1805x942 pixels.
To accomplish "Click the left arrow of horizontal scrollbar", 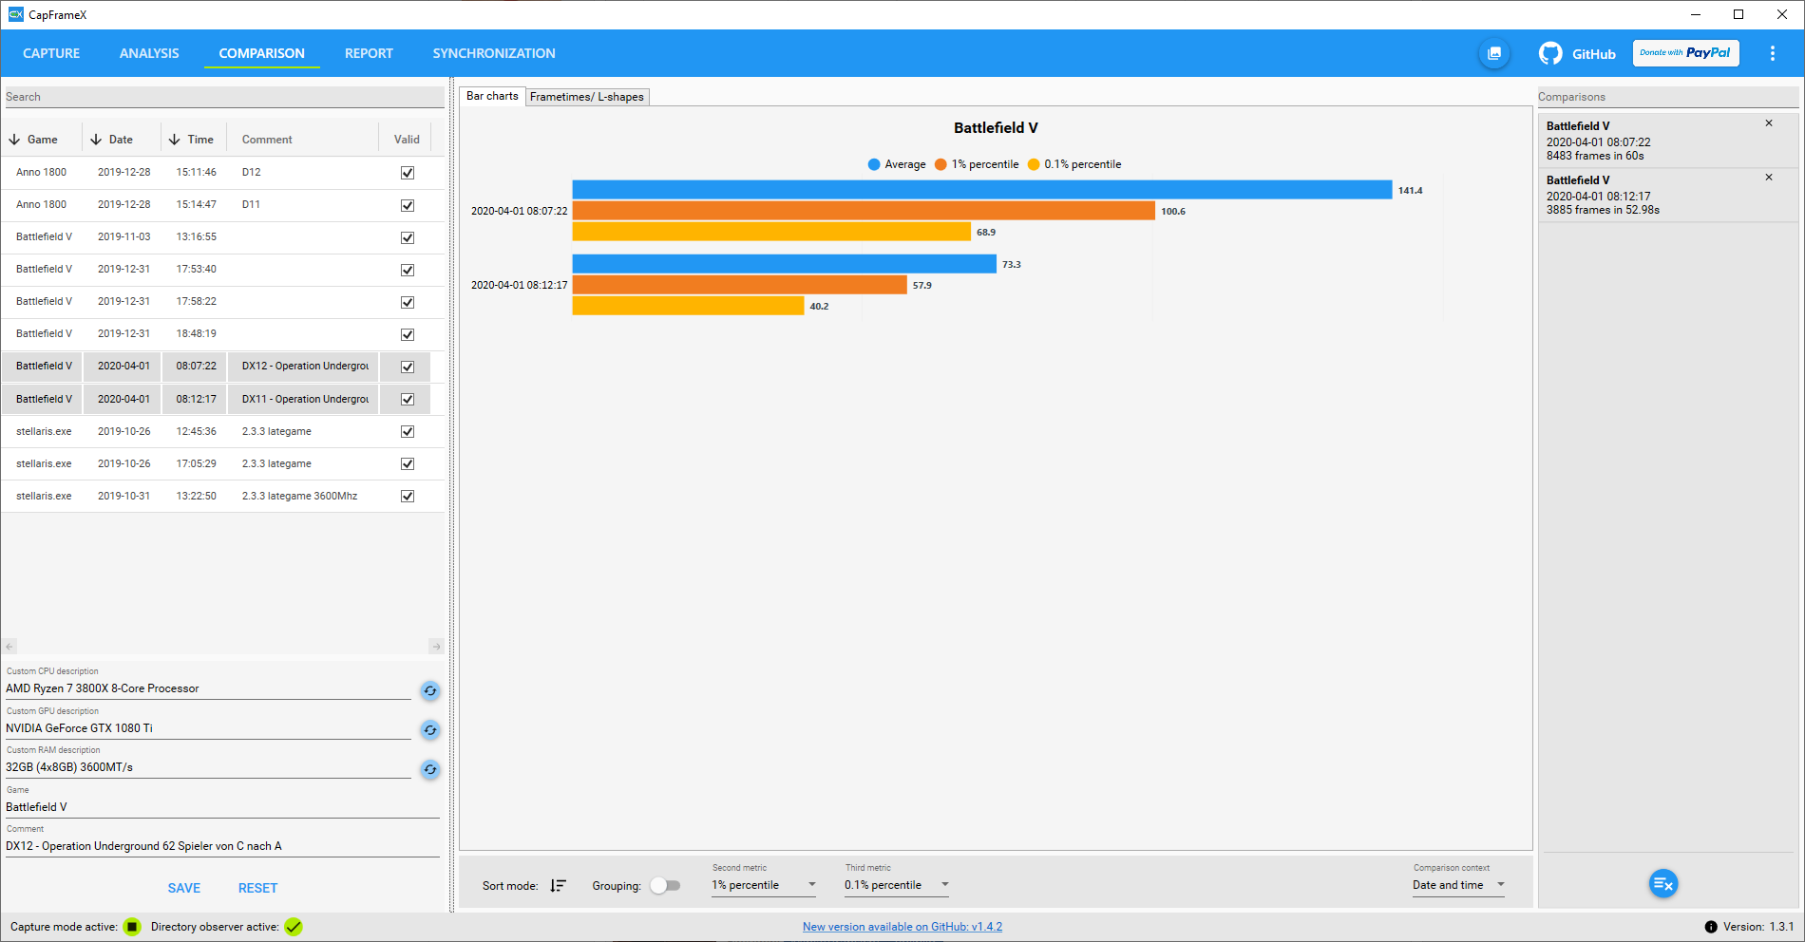I will tap(9, 647).
